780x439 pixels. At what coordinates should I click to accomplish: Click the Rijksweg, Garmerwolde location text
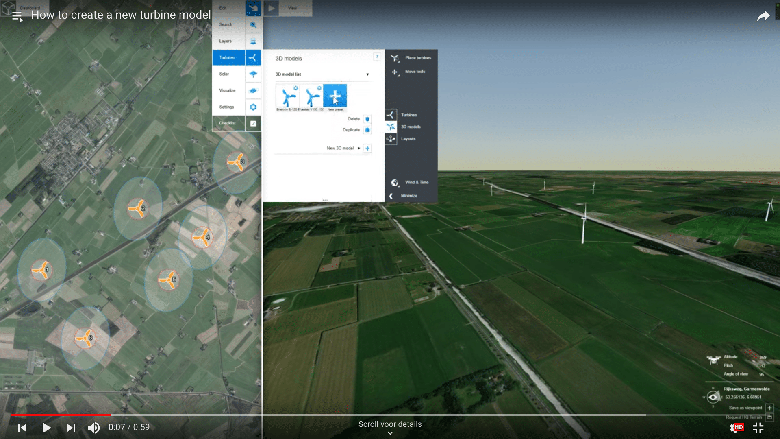(747, 389)
